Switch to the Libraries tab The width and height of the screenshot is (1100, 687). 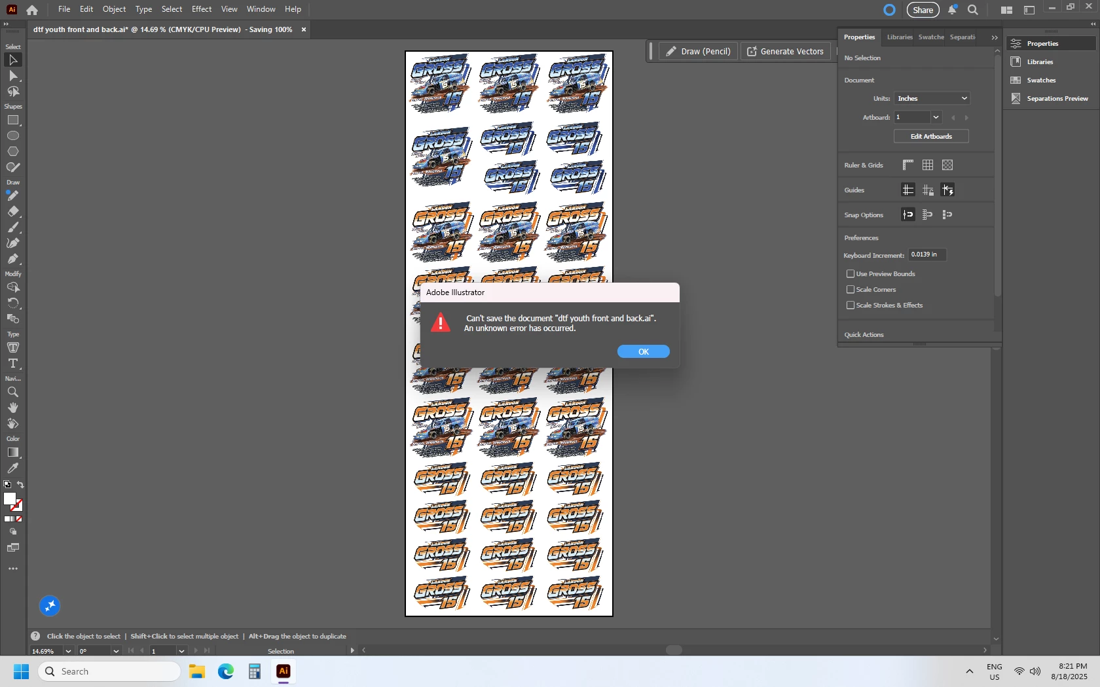(x=900, y=37)
